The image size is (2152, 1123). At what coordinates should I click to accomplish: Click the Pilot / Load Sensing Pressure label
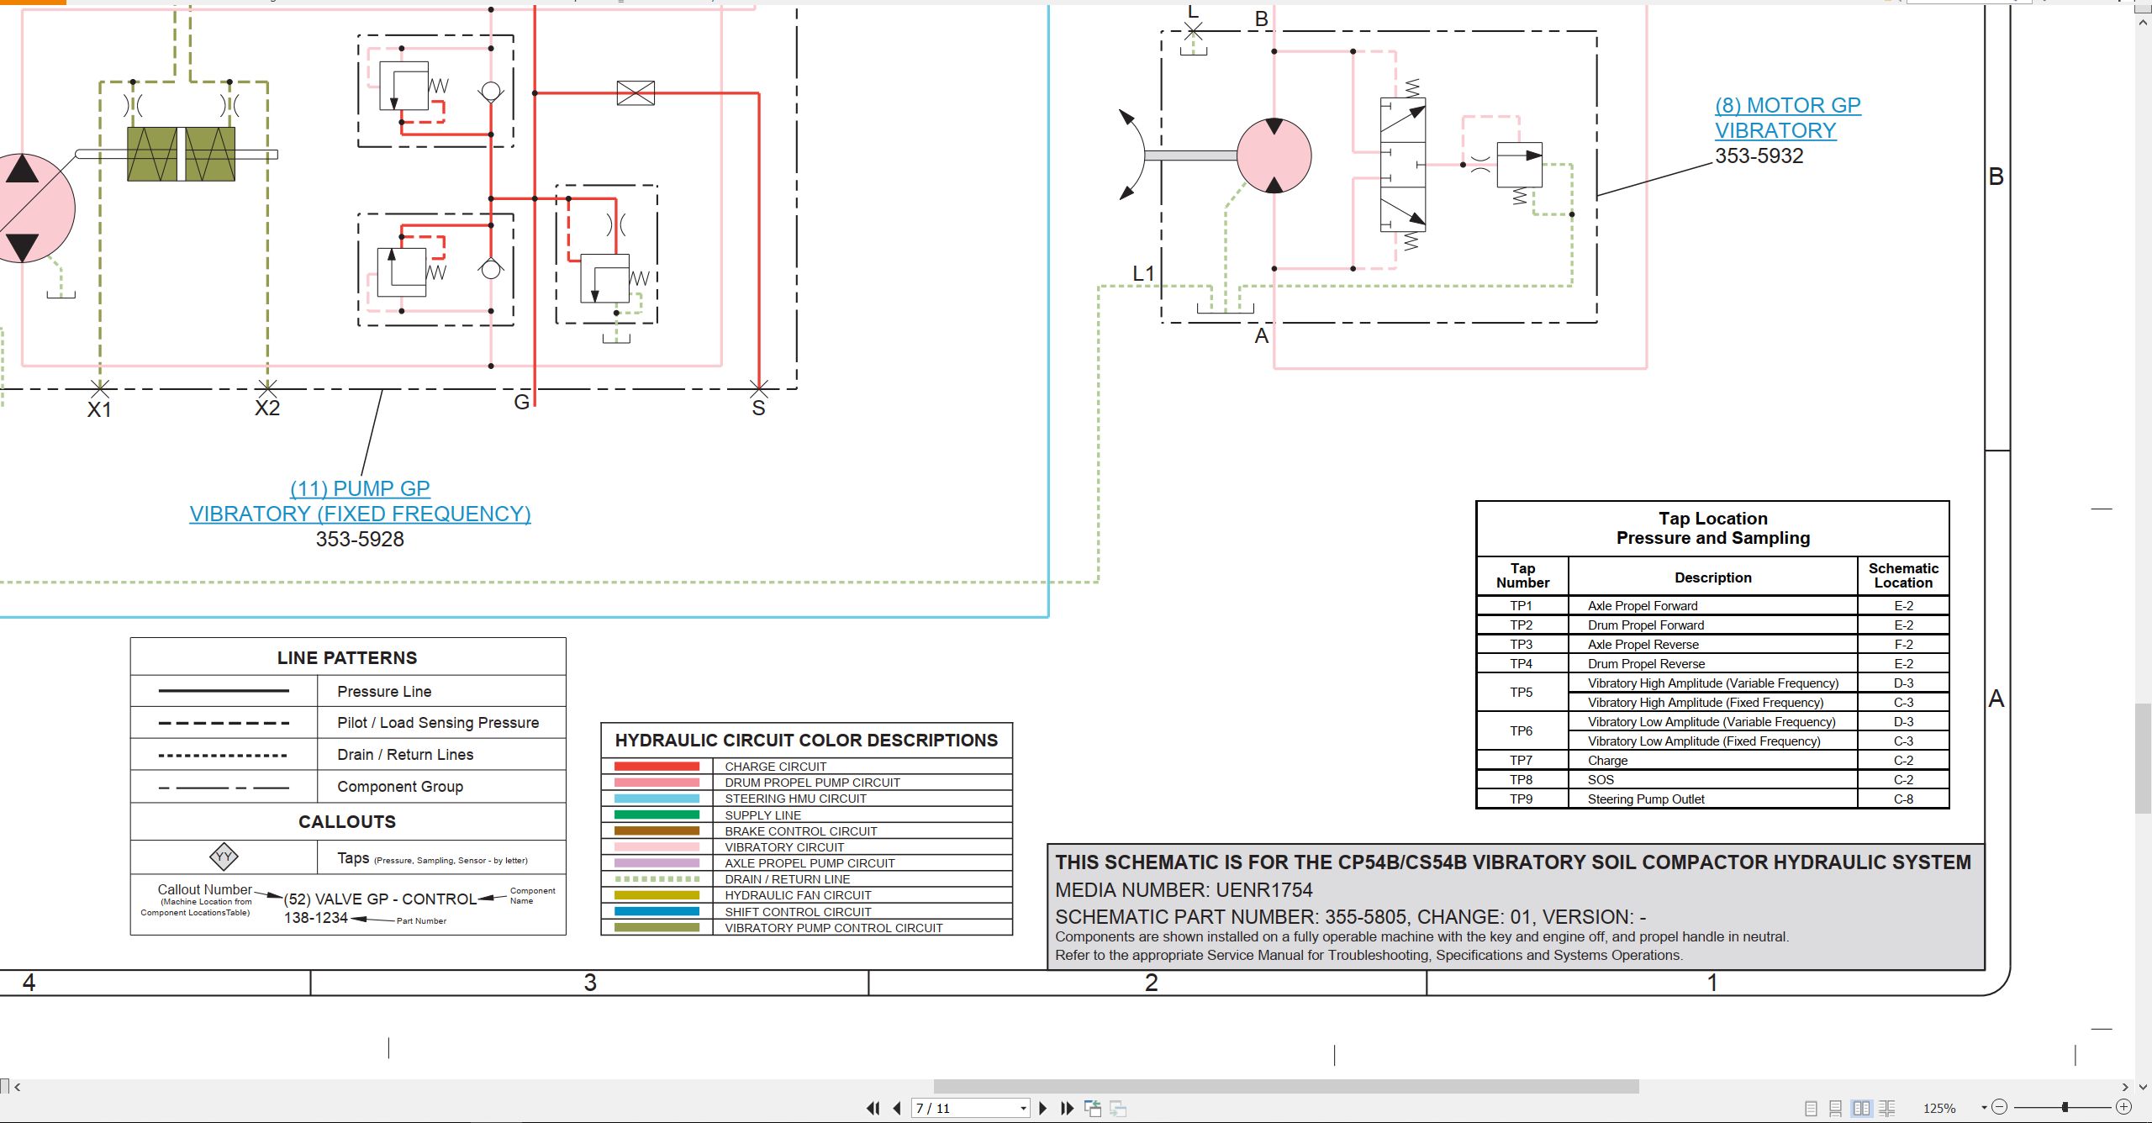[x=438, y=722]
